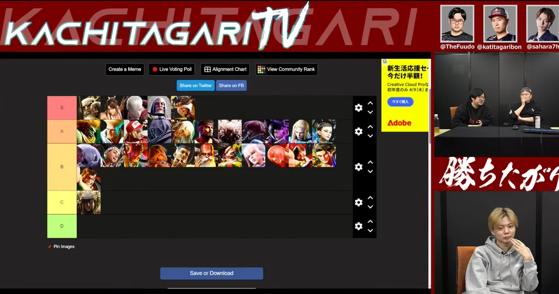Screen dimensions: 559x294
Task: Click the yellow Adobe ad headline text
Action: (x=407, y=72)
